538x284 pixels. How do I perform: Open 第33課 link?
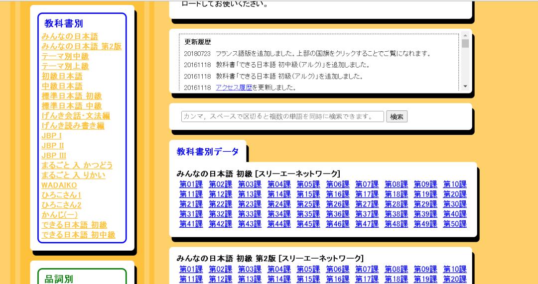[x=250, y=214]
